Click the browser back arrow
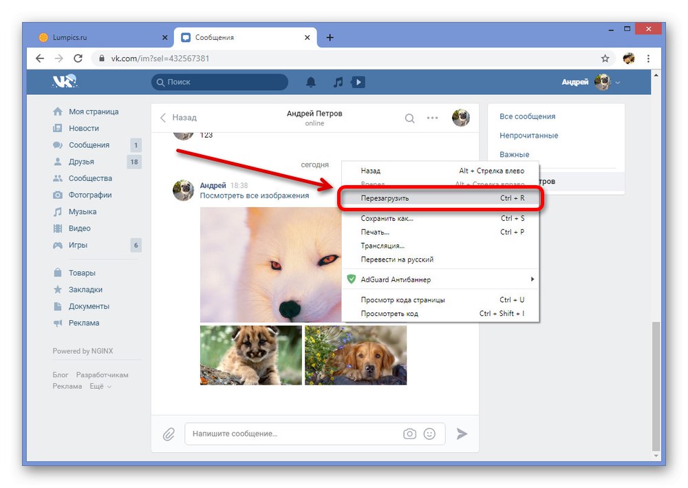The width and height of the screenshot is (688, 488). pyautogui.click(x=40, y=59)
